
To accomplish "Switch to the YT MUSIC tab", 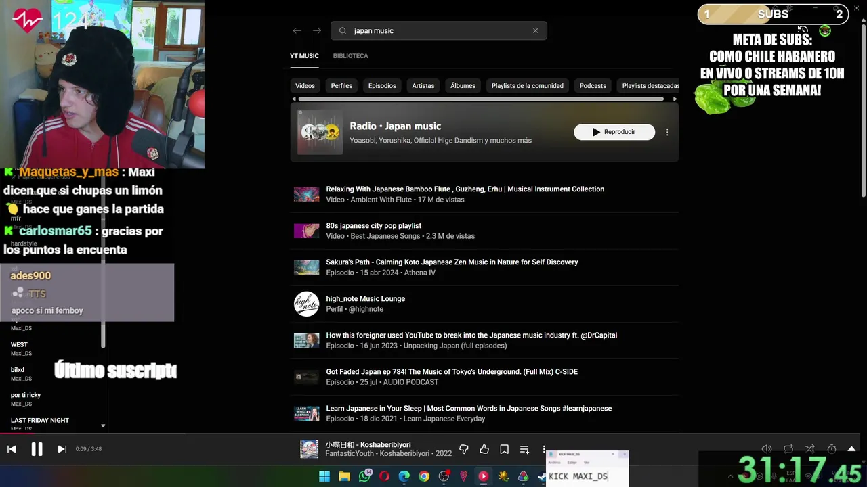I will [304, 56].
